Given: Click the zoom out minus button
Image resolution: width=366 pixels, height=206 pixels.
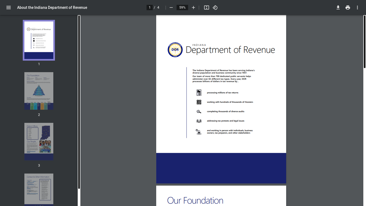Looking at the screenshot, I should coord(171,8).
